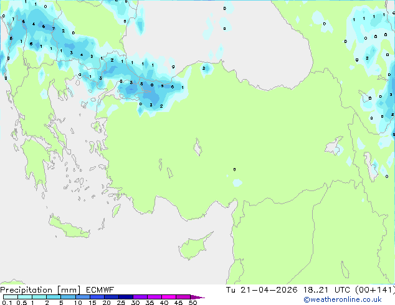The width and height of the screenshot is (395, 305).
Task: Click the "ECMWF" model label
Action: [100, 290]
